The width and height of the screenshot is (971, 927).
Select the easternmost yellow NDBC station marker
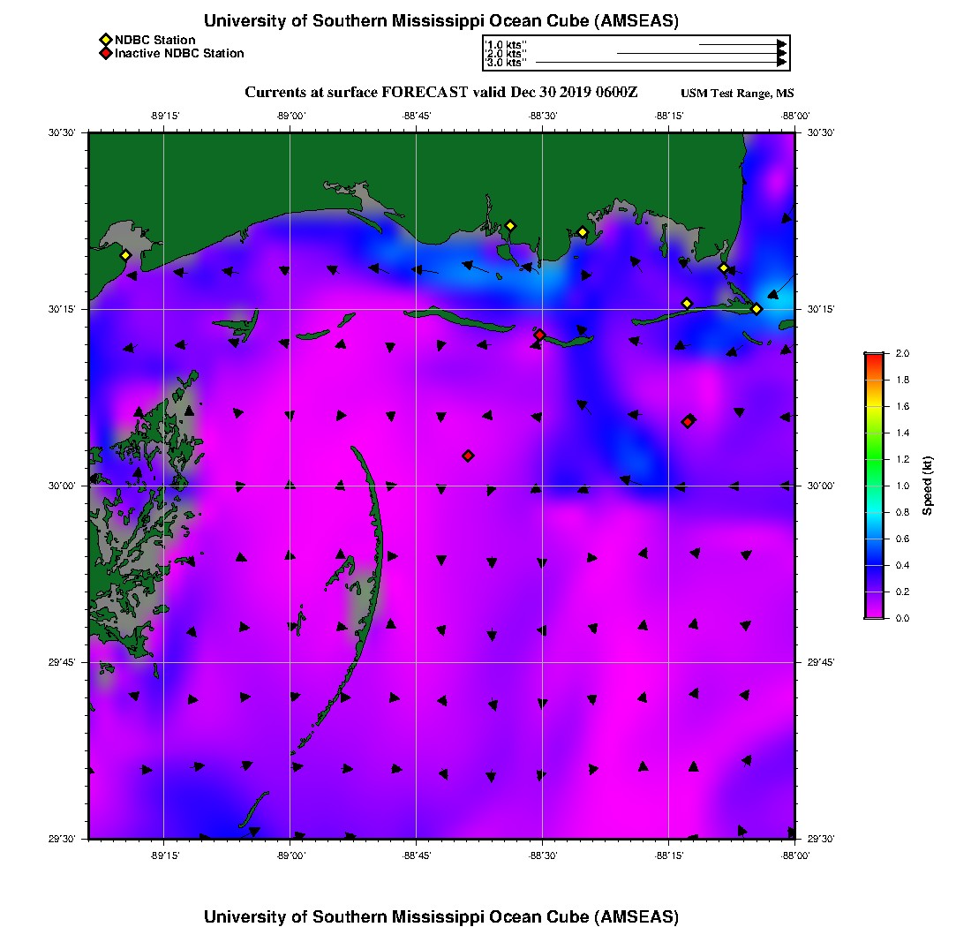[756, 308]
